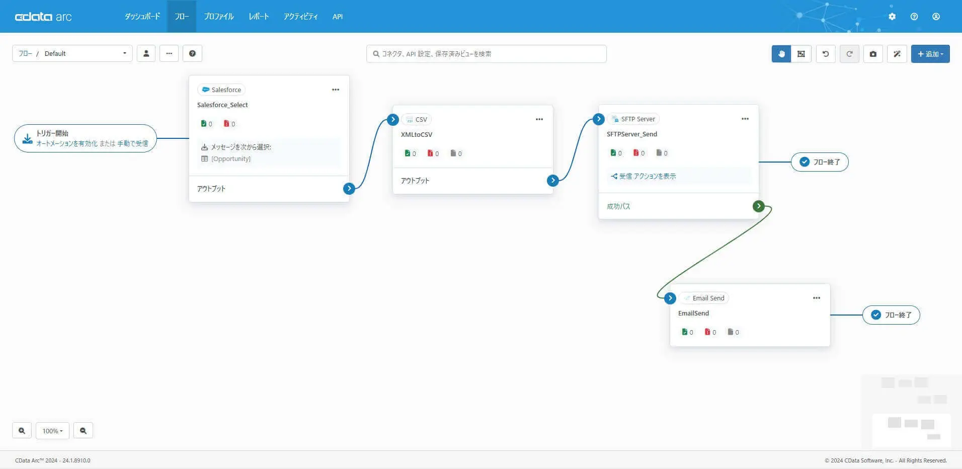Image resolution: width=962 pixels, height=469 pixels.
Task: Zoom out the flow canvas
Action: pyautogui.click(x=83, y=431)
